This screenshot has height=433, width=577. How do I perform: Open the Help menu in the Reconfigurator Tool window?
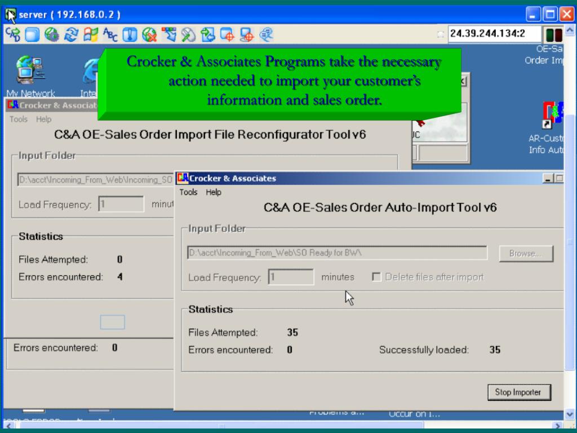pyautogui.click(x=43, y=119)
